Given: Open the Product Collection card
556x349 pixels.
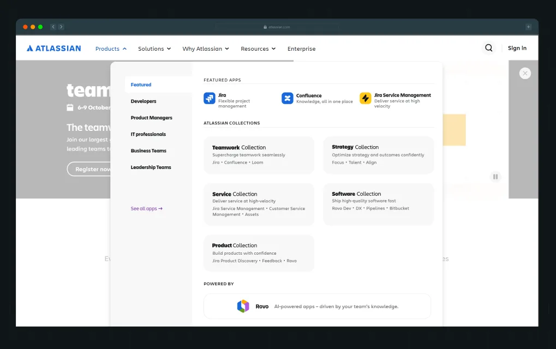Looking at the screenshot, I should [x=259, y=254].
